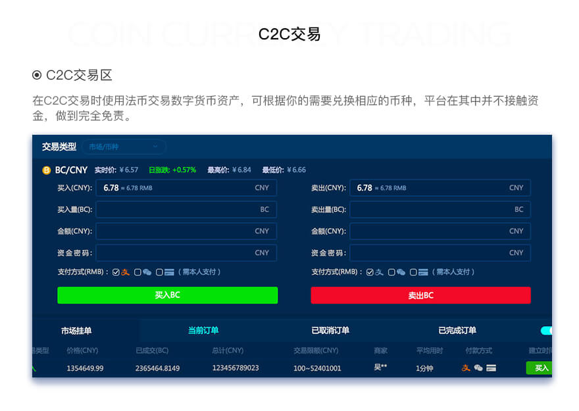Click the 买入量(BC) input field

click(186, 209)
